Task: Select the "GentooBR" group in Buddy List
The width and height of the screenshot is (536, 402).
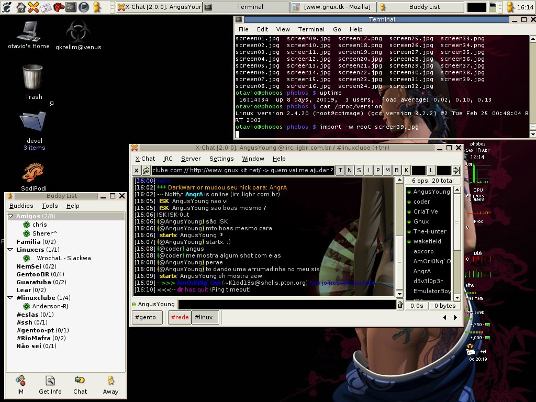Action: (40, 274)
